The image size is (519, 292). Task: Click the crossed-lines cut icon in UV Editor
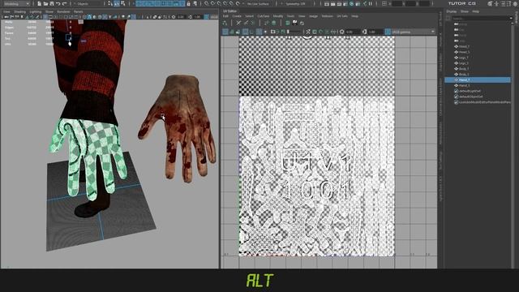[x=238, y=23]
